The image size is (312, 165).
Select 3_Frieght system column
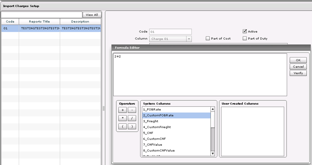(176, 121)
